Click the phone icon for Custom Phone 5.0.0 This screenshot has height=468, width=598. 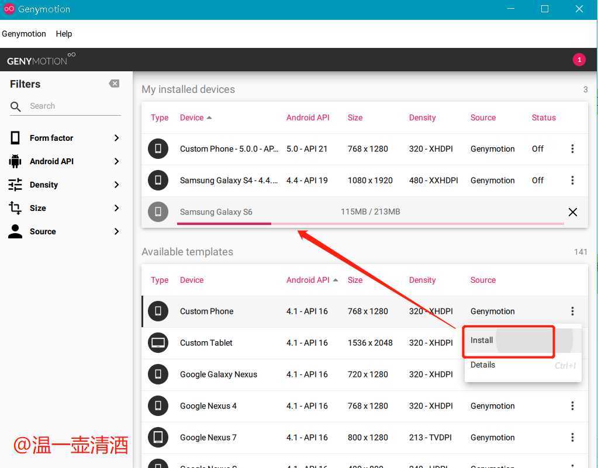tap(158, 148)
